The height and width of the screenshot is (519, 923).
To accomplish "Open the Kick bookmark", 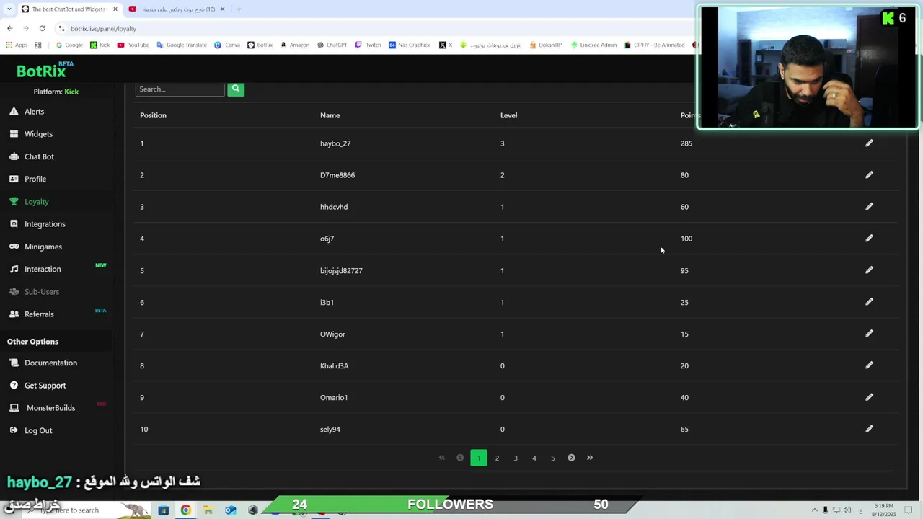I will (x=100, y=45).
